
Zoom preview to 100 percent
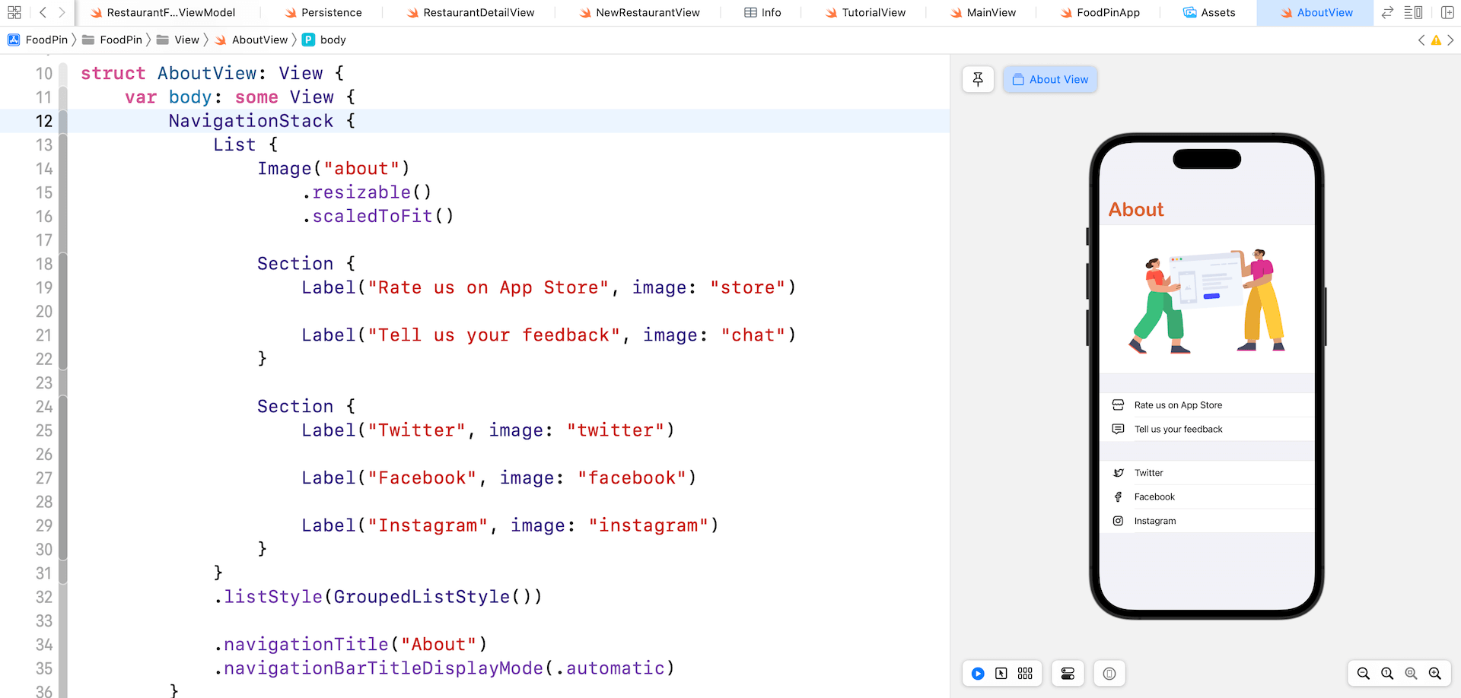pyautogui.click(x=1387, y=674)
